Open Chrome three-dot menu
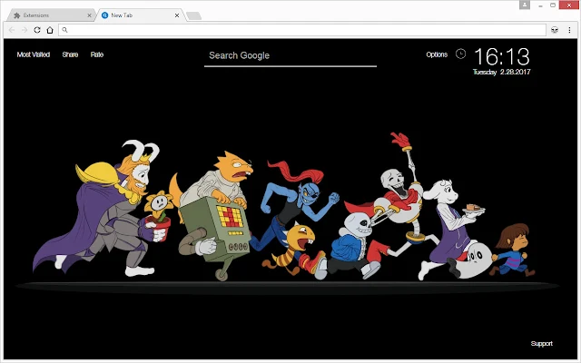Viewport: 581px width, 363px height. coord(569,30)
